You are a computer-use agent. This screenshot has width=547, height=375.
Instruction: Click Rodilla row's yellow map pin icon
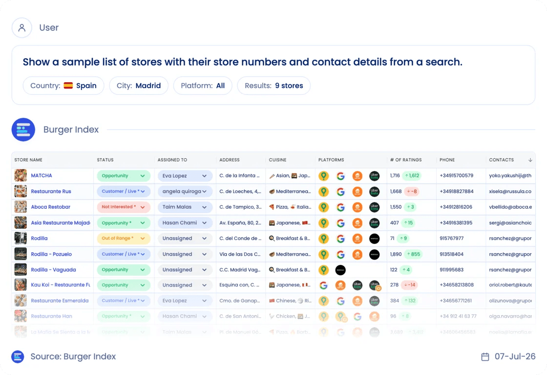pyautogui.click(x=324, y=239)
